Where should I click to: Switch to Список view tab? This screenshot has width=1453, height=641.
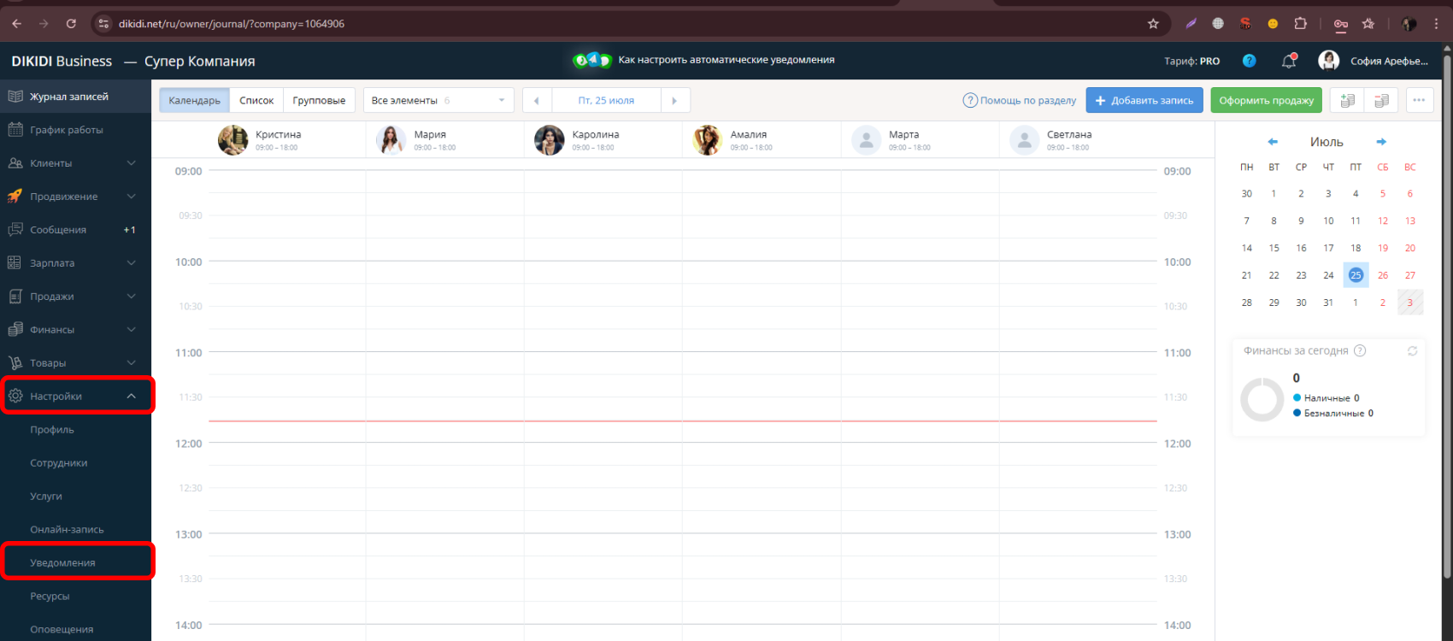coord(256,100)
